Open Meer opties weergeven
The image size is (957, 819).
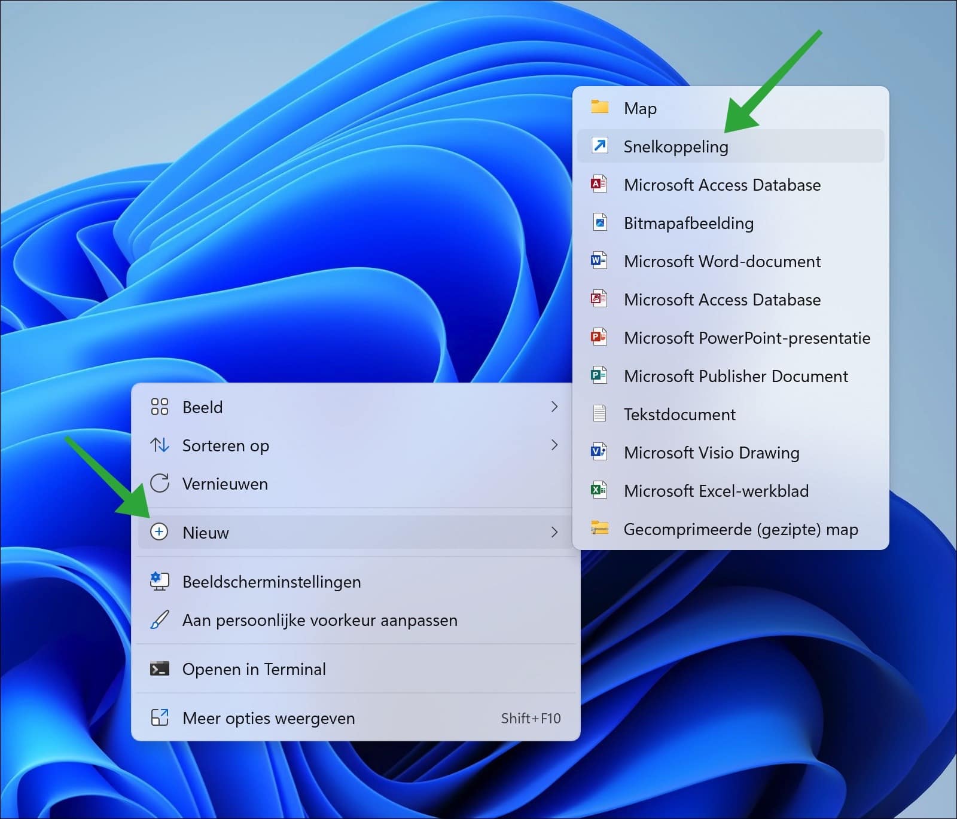[x=269, y=718]
